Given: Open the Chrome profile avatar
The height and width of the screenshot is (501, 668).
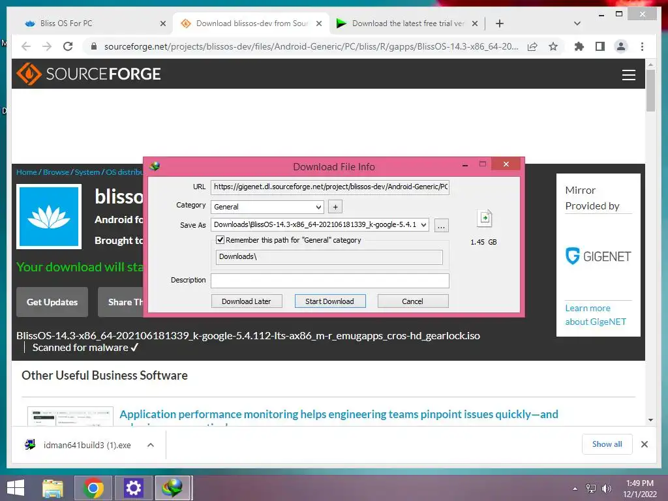Looking at the screenshot, I should [x=621, y=46].
